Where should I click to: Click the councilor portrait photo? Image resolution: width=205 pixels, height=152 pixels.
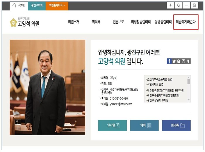coord(47,88)
